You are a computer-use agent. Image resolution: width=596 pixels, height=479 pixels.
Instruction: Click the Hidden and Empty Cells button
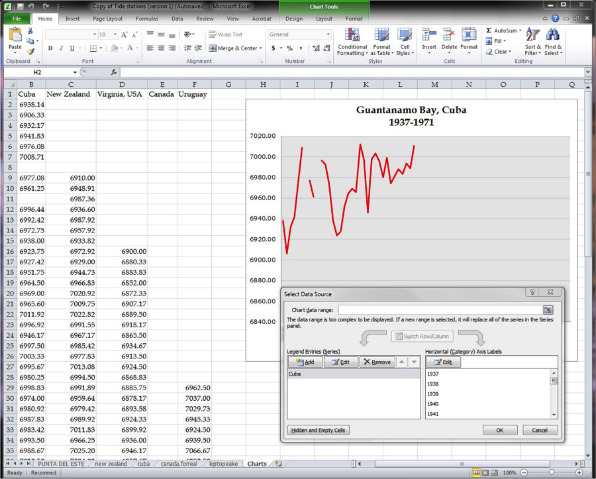click(x=318, y=431)
